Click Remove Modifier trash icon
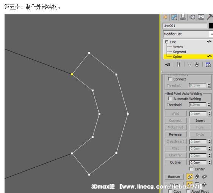 click(x=197, y=65)
